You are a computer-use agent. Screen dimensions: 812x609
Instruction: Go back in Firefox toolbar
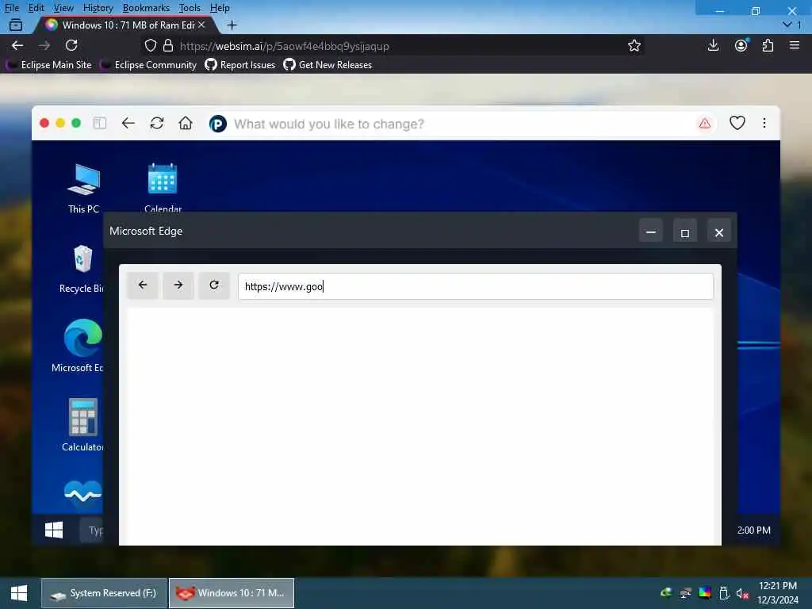pyautogui.click(x=17, y=45)
